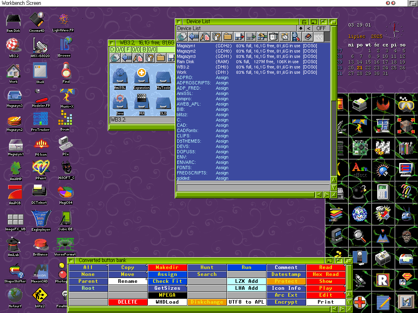Select the ProTracker desktop icon
The width and height of the screenshot is (418, 313).
pyautogui.click(x=40, y=122)
